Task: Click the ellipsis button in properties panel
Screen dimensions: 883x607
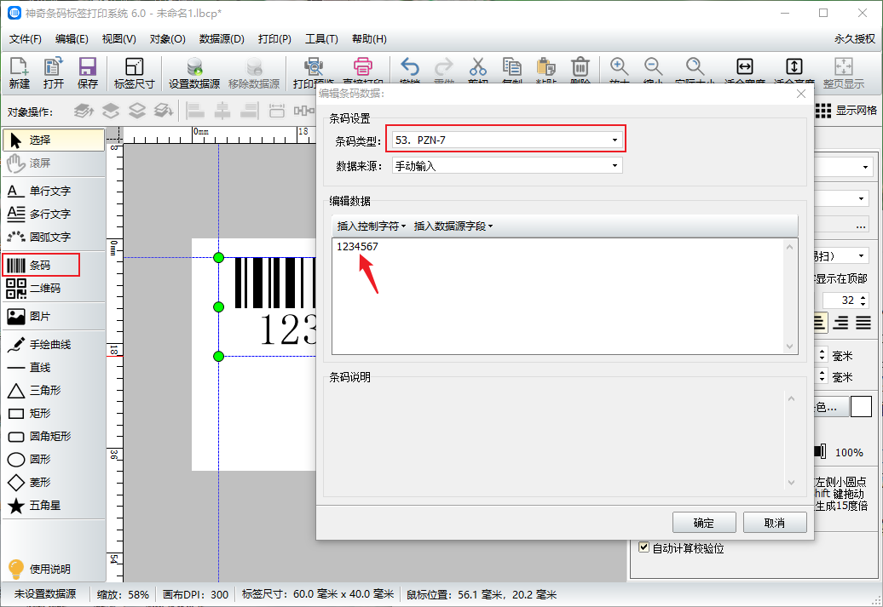Action: point(861,226)
